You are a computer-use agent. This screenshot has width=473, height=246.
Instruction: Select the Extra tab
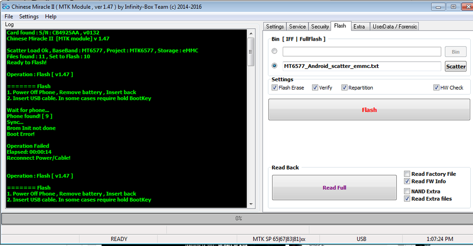pos(359,27)
